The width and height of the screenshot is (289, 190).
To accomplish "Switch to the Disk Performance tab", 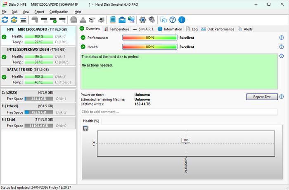I will 218,29.
